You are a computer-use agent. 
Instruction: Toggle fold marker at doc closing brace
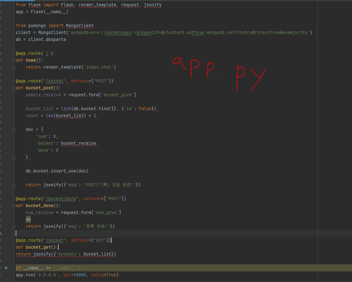pyautogui.click(x=14, y=157)
